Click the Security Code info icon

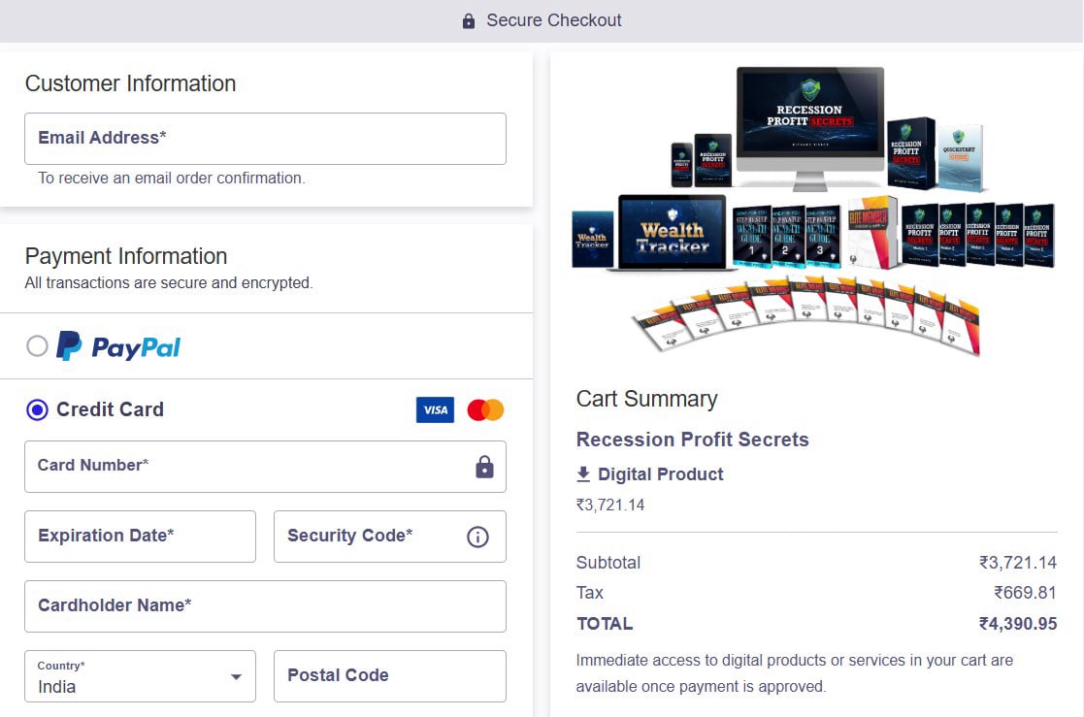477,537
